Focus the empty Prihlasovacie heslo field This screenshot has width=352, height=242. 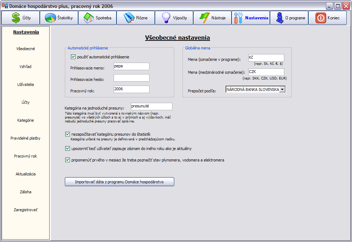[x=131, y=78]
